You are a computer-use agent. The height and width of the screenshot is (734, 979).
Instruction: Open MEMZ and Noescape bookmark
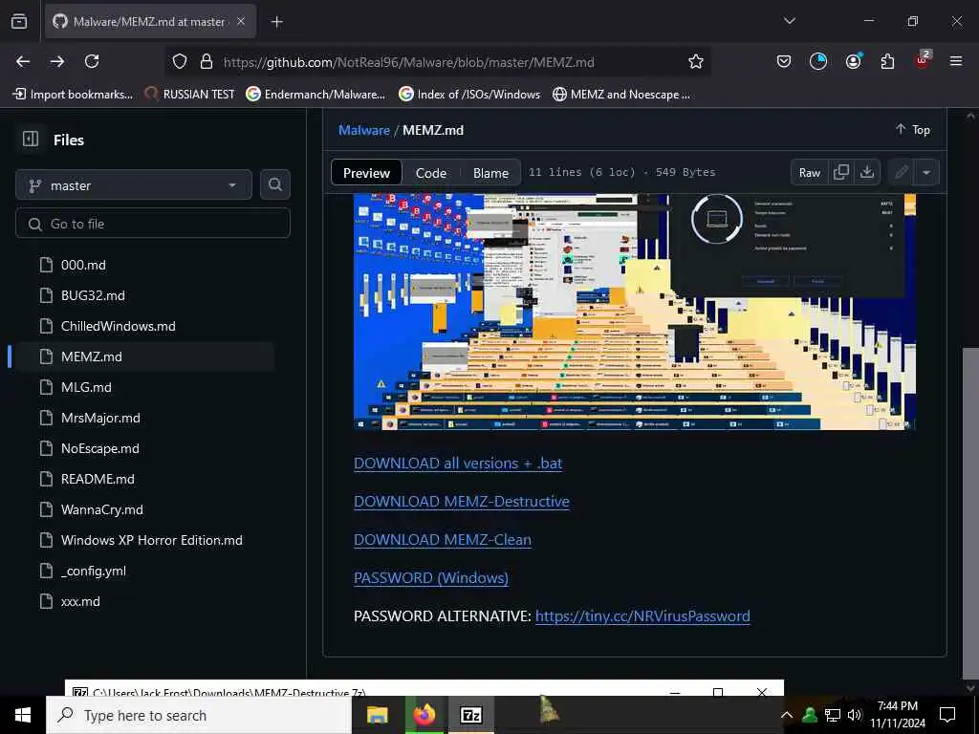pos(621,95)
